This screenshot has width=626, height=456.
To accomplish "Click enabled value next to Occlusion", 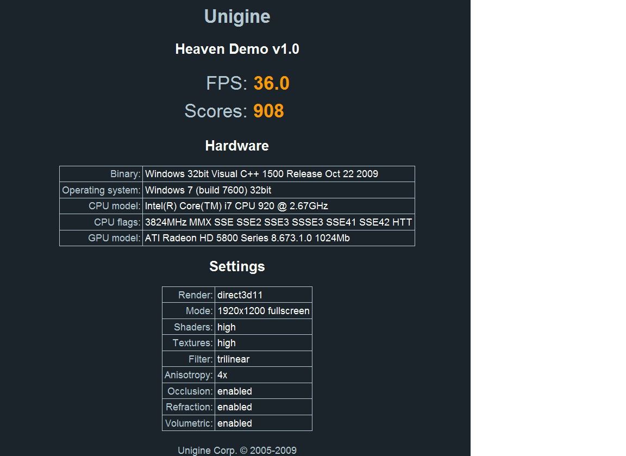I will (x=264, y=391).
